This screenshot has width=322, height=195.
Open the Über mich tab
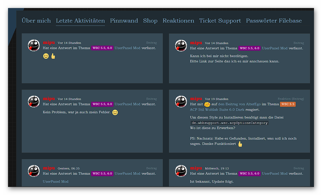coord(36,21)
